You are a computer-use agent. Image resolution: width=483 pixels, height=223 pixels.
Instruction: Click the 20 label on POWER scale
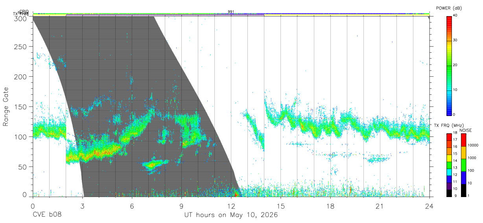[455, 65]
